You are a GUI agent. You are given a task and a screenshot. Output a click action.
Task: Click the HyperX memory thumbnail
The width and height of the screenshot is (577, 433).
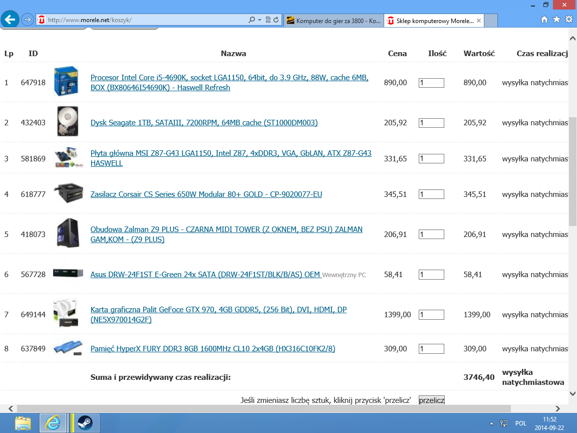tap(68, 348)
